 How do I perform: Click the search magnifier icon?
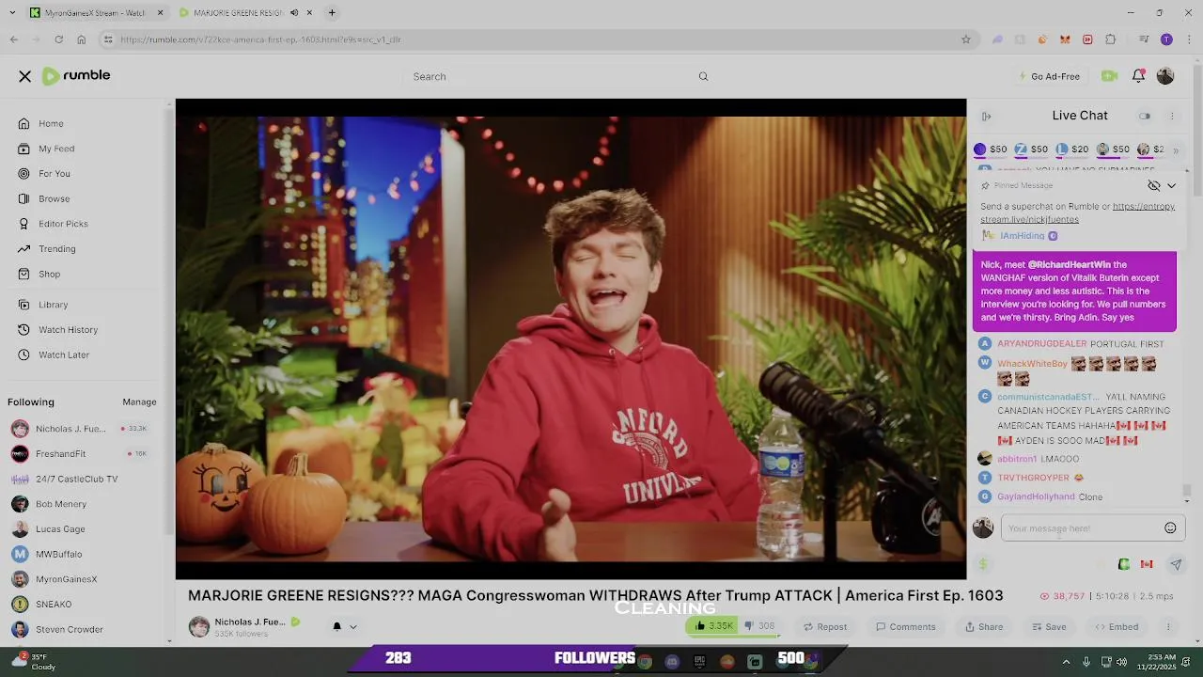[703, 76]
